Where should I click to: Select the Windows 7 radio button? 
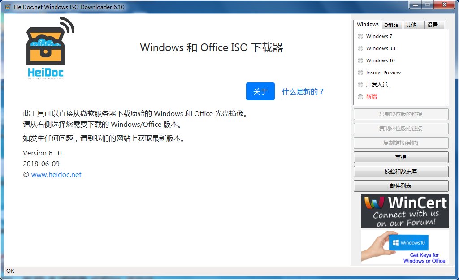360,36
